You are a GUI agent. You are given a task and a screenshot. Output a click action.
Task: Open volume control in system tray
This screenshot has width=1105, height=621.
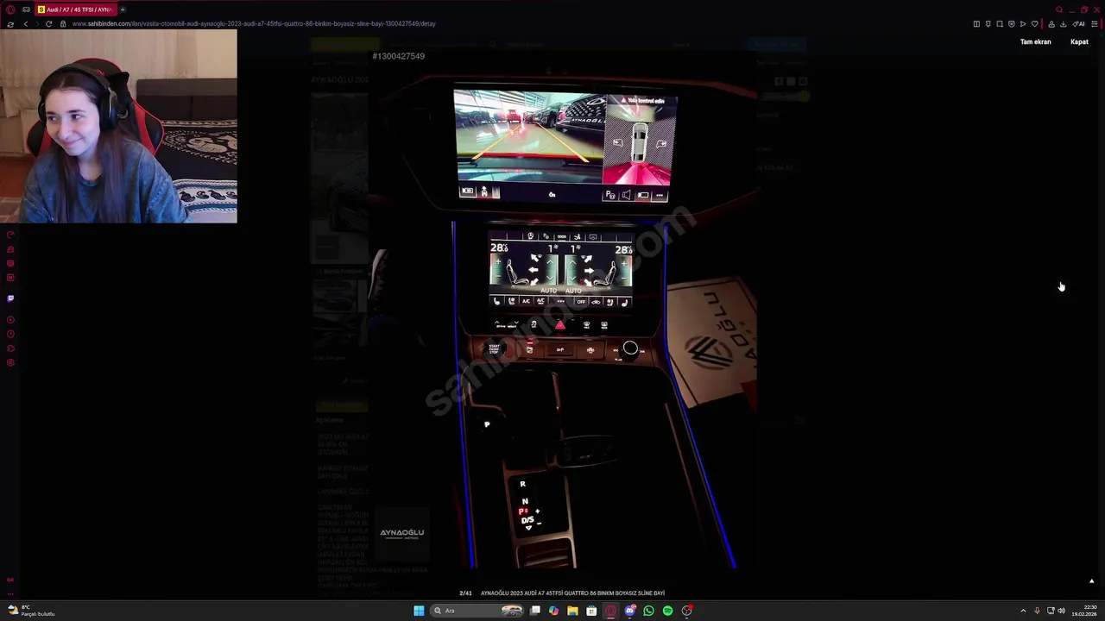(1061, 611)
